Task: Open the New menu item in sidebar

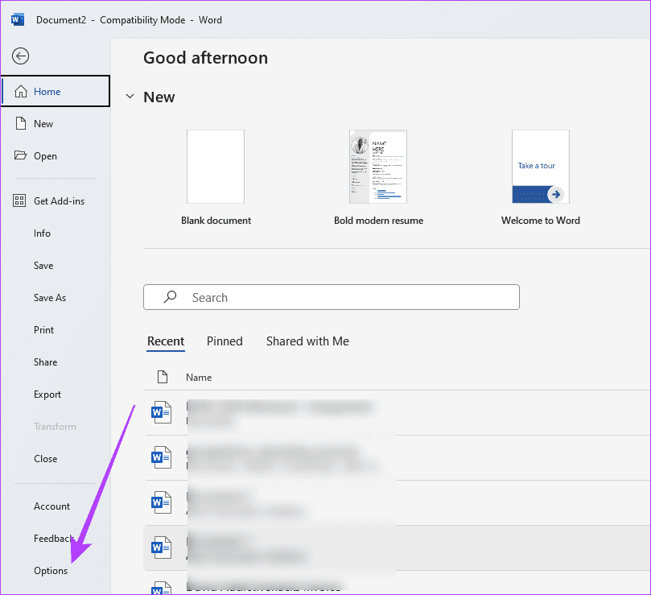Action: point(56,123)
